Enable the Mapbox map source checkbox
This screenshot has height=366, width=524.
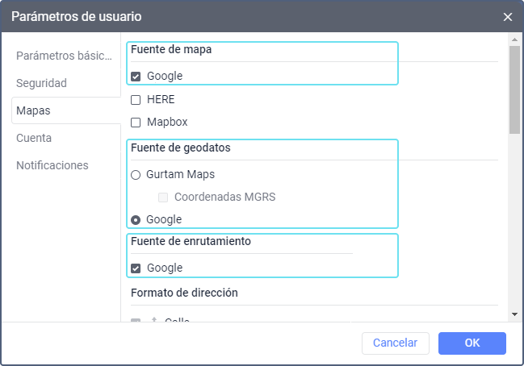tap(136, 123)
